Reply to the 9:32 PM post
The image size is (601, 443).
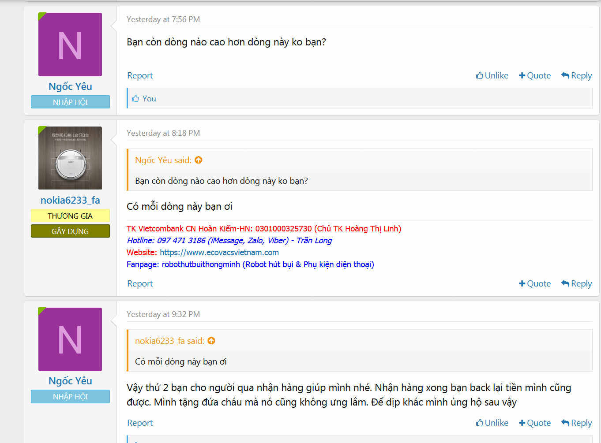tap(577, 423)
